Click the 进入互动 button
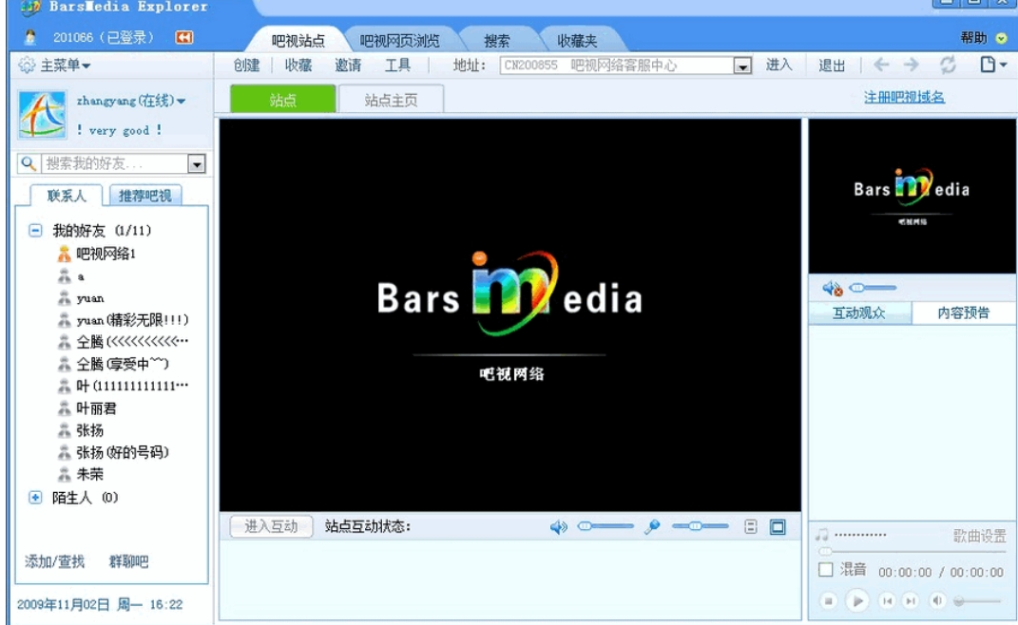Viewport: 1018px width, 625px height. [x=271, y=526]
